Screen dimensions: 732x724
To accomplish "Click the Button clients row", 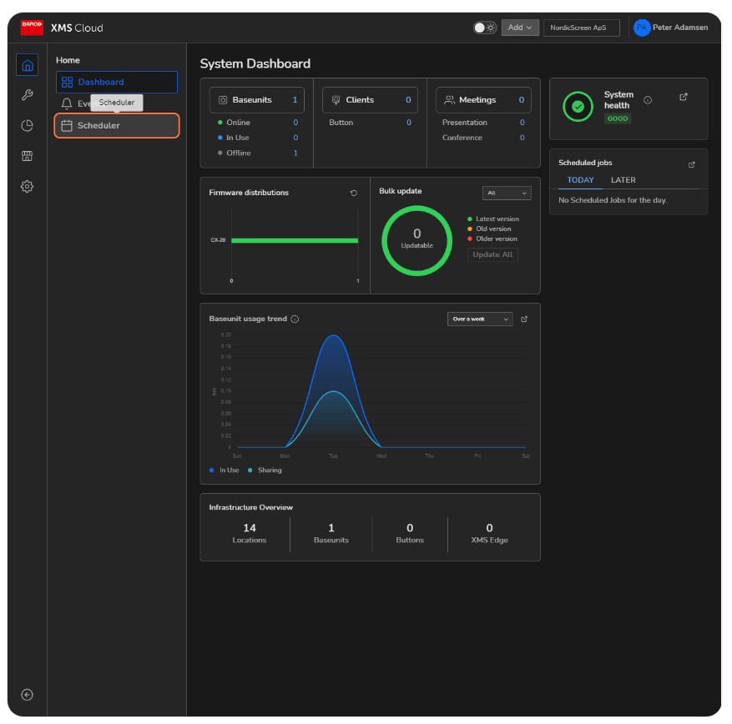I will (370, 123).
